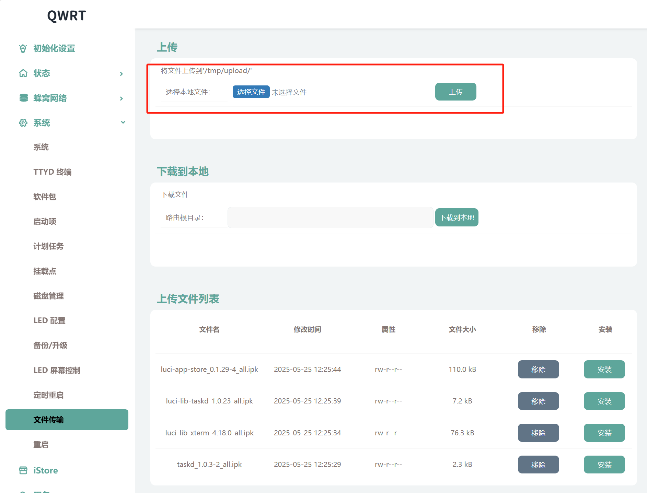Install the taskd_1.0.3-2_all.ipk package
Image resolution: width=647 pixels, height=493 pixels.
tap(604, 464)
